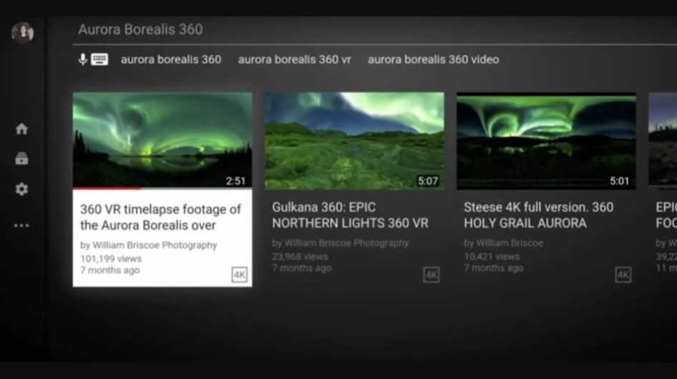Click the red watch progress bar under first thumbnail
Viewport: 677px width, 379px height.
107,188
